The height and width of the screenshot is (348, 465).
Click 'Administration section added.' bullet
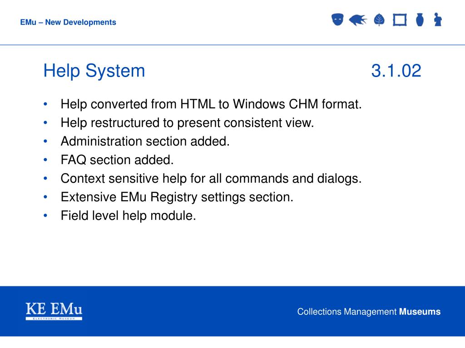tap(145, 141)
